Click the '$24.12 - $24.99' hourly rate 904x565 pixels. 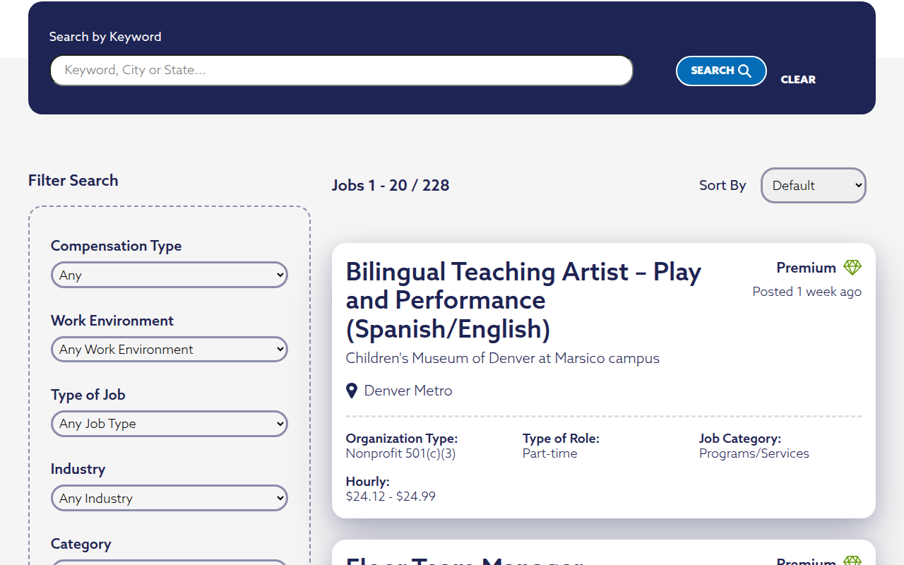[391, 496]
